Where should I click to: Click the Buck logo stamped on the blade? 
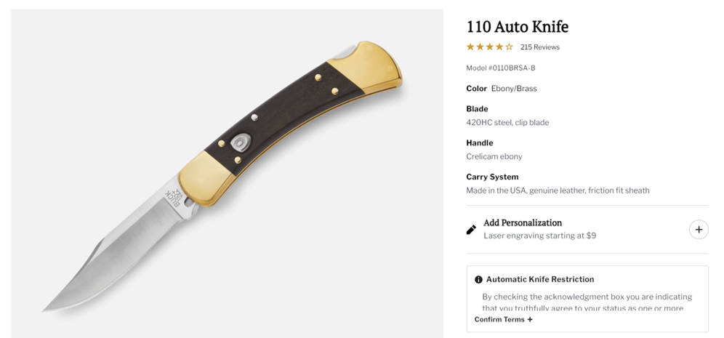[x=173, y=198]
